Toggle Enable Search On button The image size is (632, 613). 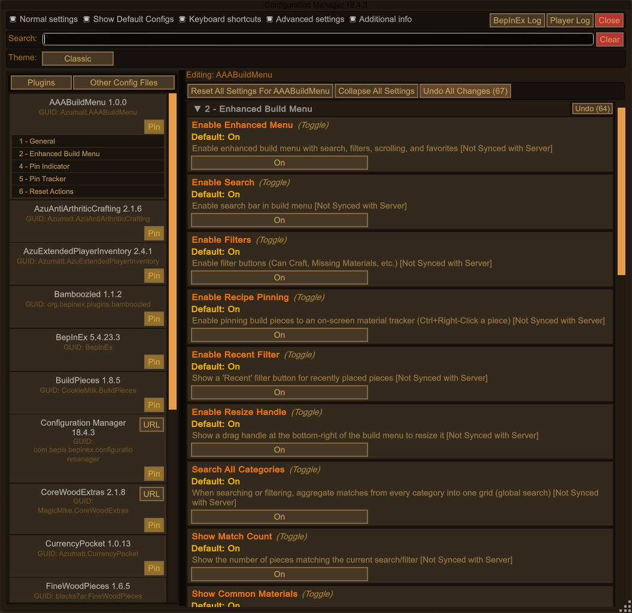[x=279, y=220]
